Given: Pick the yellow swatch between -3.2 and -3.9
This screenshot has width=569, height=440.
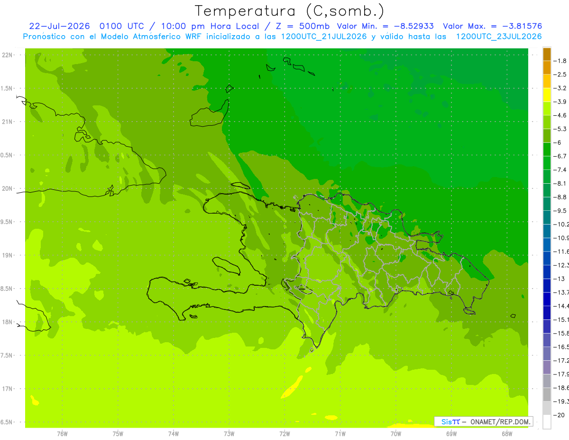Looking at the screenshot, I should click(x=547, y=95).
